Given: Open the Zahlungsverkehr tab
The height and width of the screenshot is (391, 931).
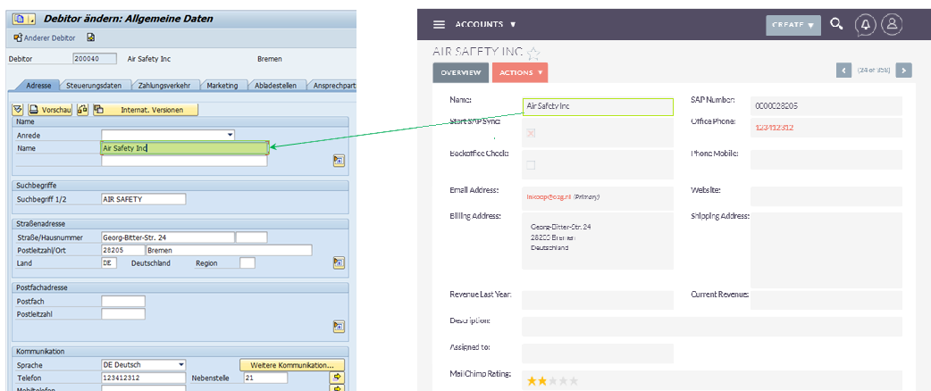Looking at the screenshot, I should [164, 86].
